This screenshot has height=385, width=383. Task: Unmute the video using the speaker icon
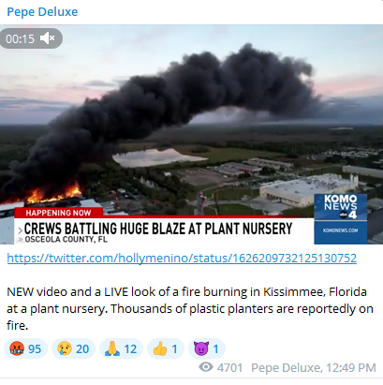coord(48,38)
